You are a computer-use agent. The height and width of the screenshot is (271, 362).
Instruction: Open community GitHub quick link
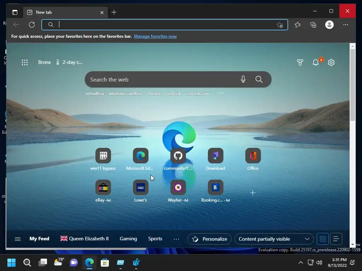[x=178, y=159]
